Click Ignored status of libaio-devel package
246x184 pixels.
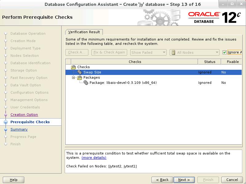pyautogui.click(x=205, y=83)
